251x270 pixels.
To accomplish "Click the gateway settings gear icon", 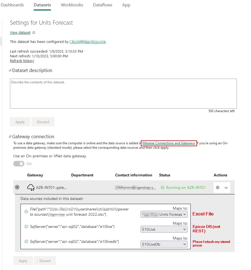I will point(218,187).
